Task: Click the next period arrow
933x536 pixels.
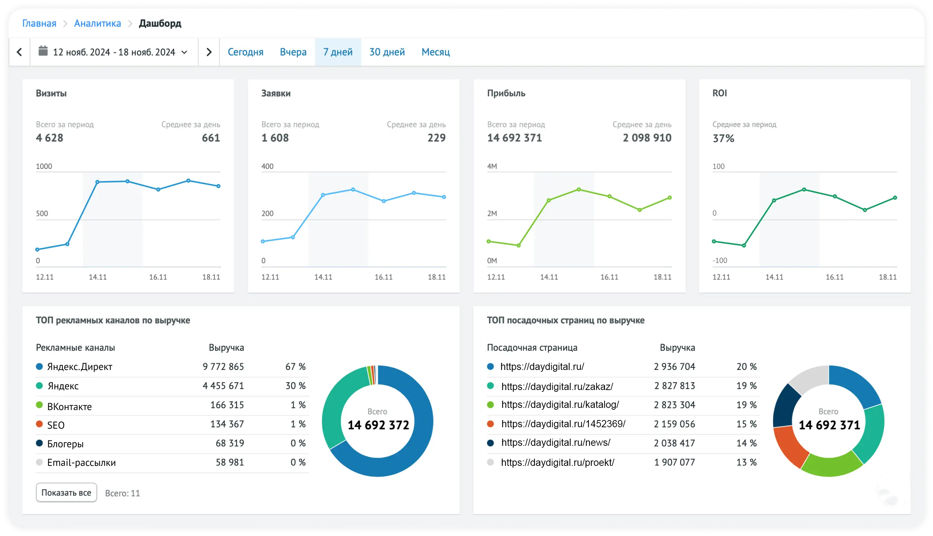Action: click(x=209, y=52)
